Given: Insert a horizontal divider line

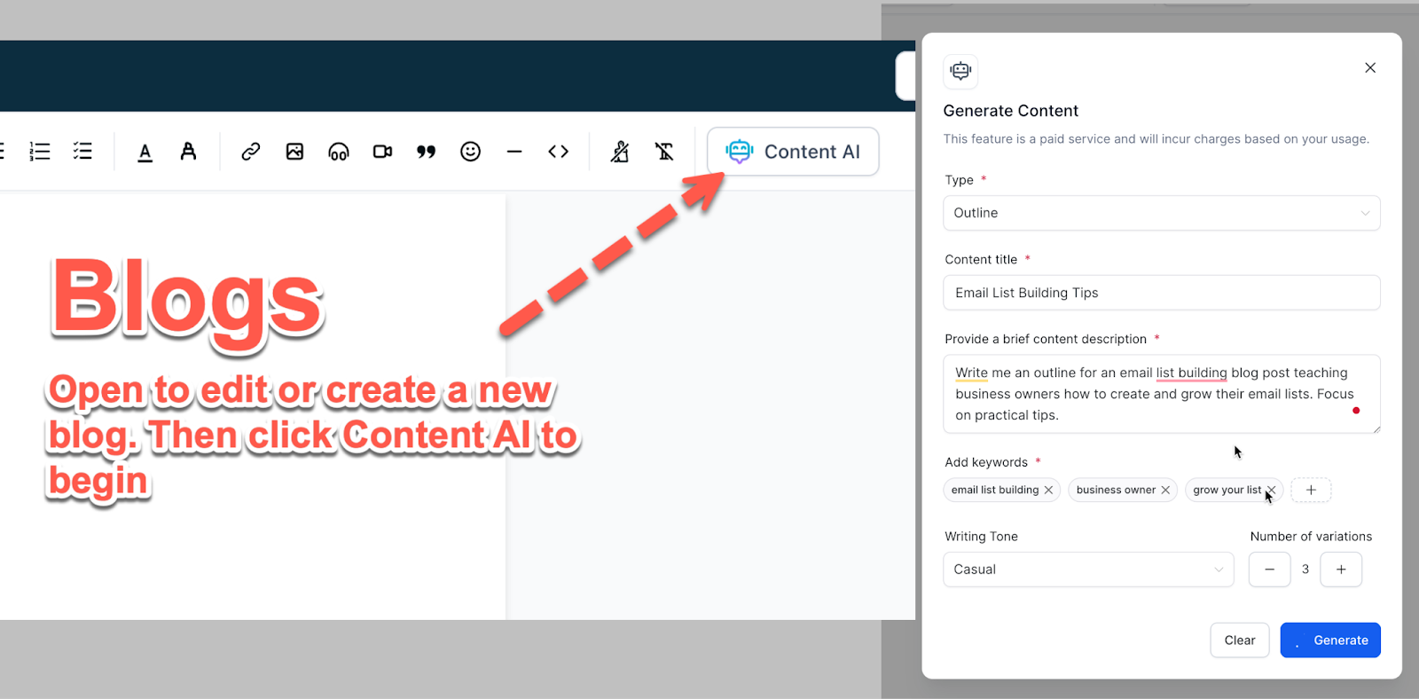Looking at the screenshot, I should 514,152.
